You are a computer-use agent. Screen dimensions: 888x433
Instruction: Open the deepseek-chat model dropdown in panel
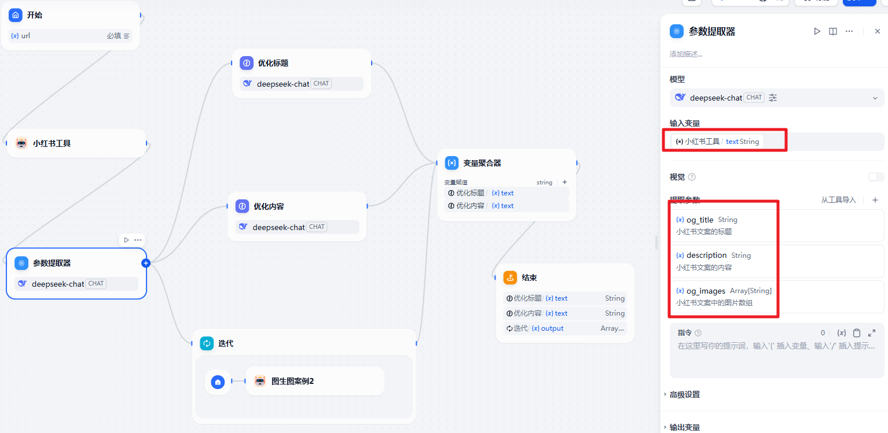point(875,98)
